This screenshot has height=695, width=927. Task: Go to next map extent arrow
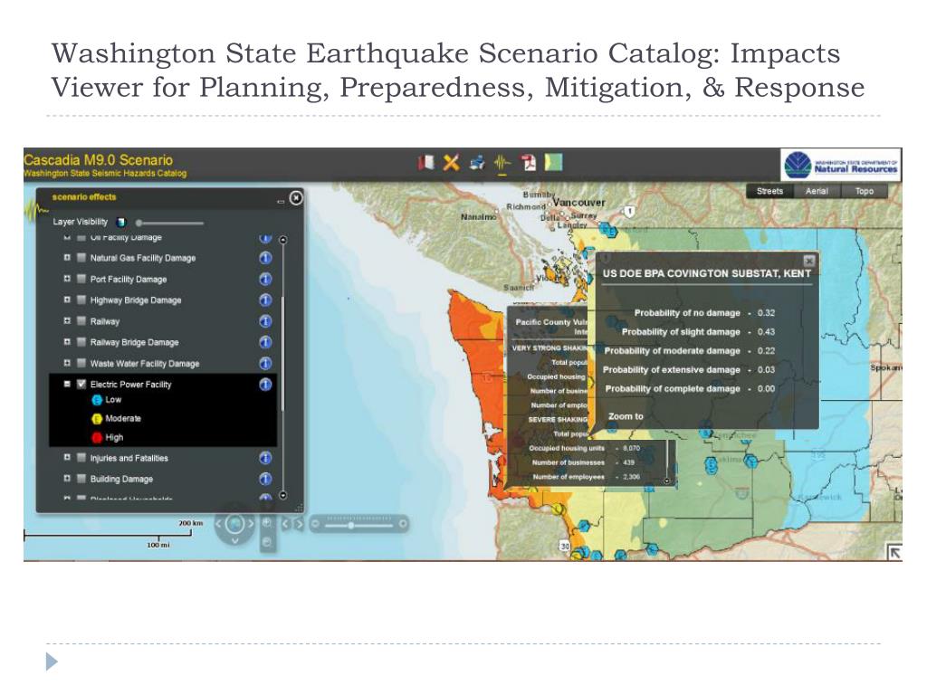click(299, 524)
